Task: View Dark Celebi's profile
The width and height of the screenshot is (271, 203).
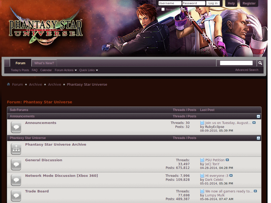Action: pyautogui.click(x=214, y=179)
